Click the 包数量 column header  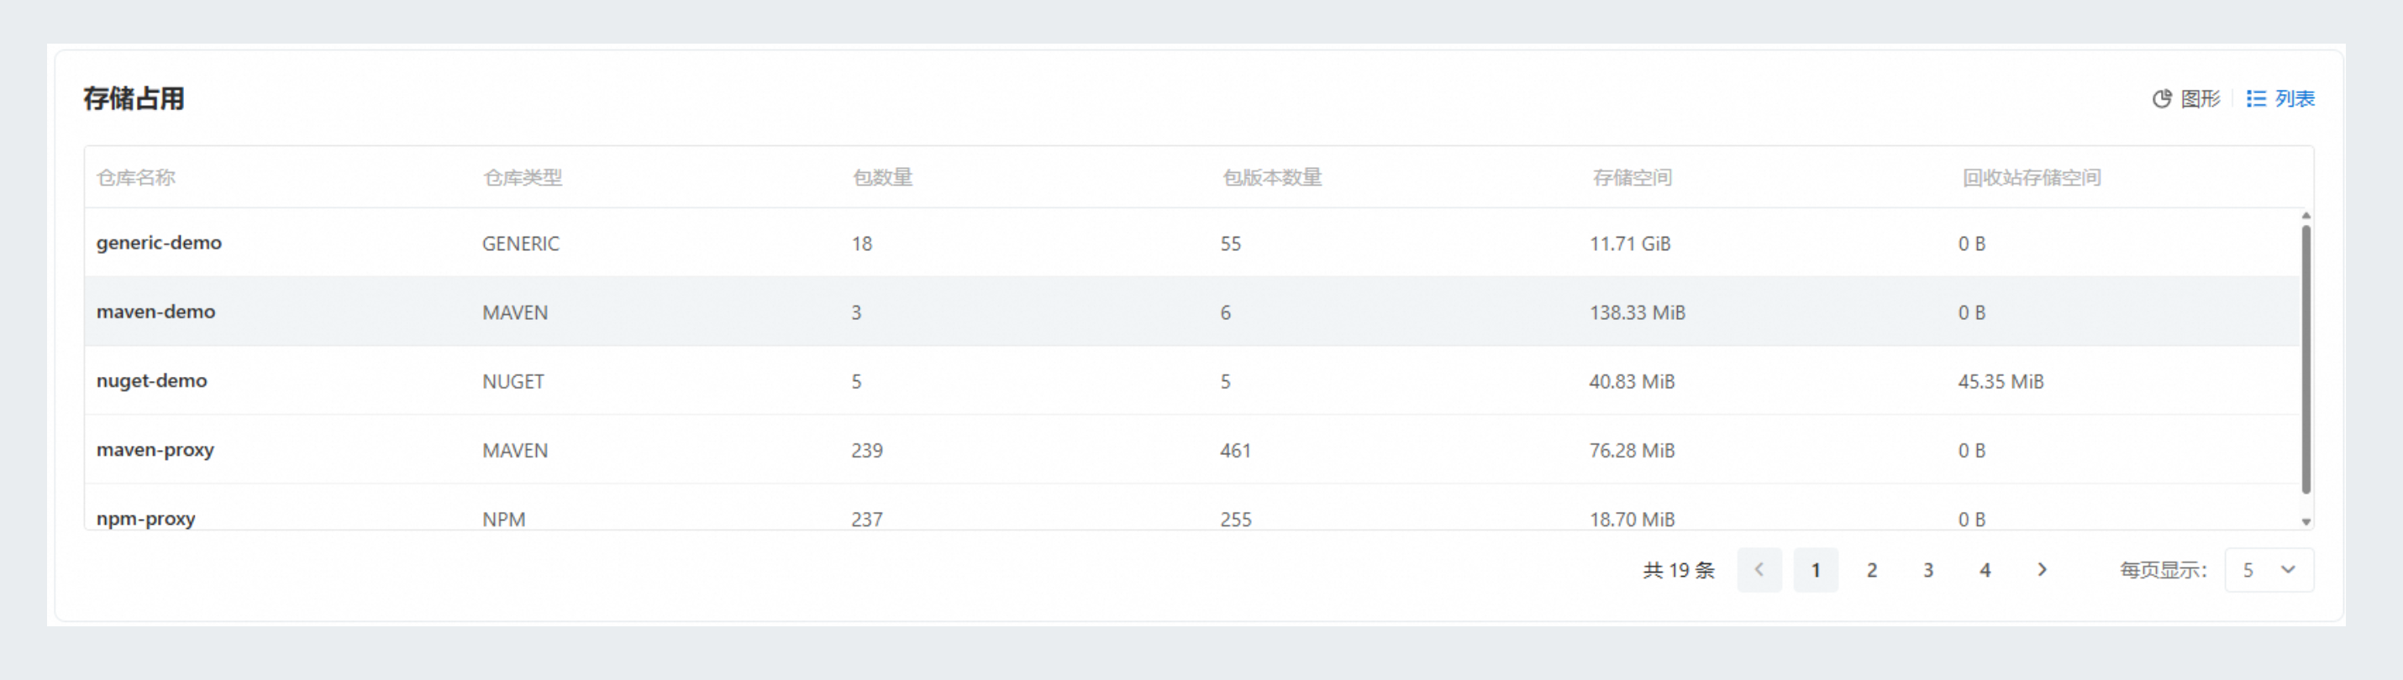[x=881, y=177]
